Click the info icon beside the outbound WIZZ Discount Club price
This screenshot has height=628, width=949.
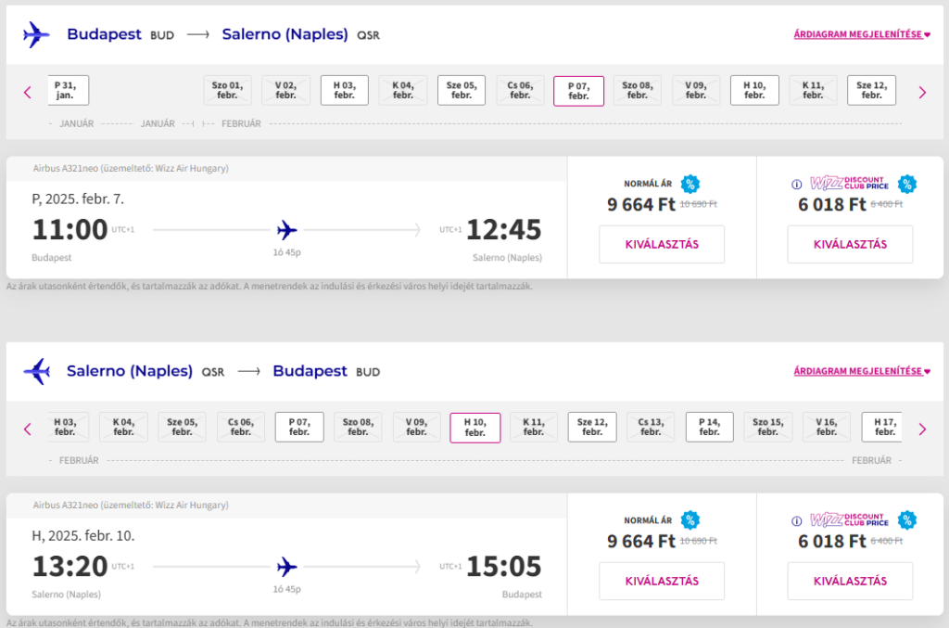pyautogui.click(x=796, y=184)
